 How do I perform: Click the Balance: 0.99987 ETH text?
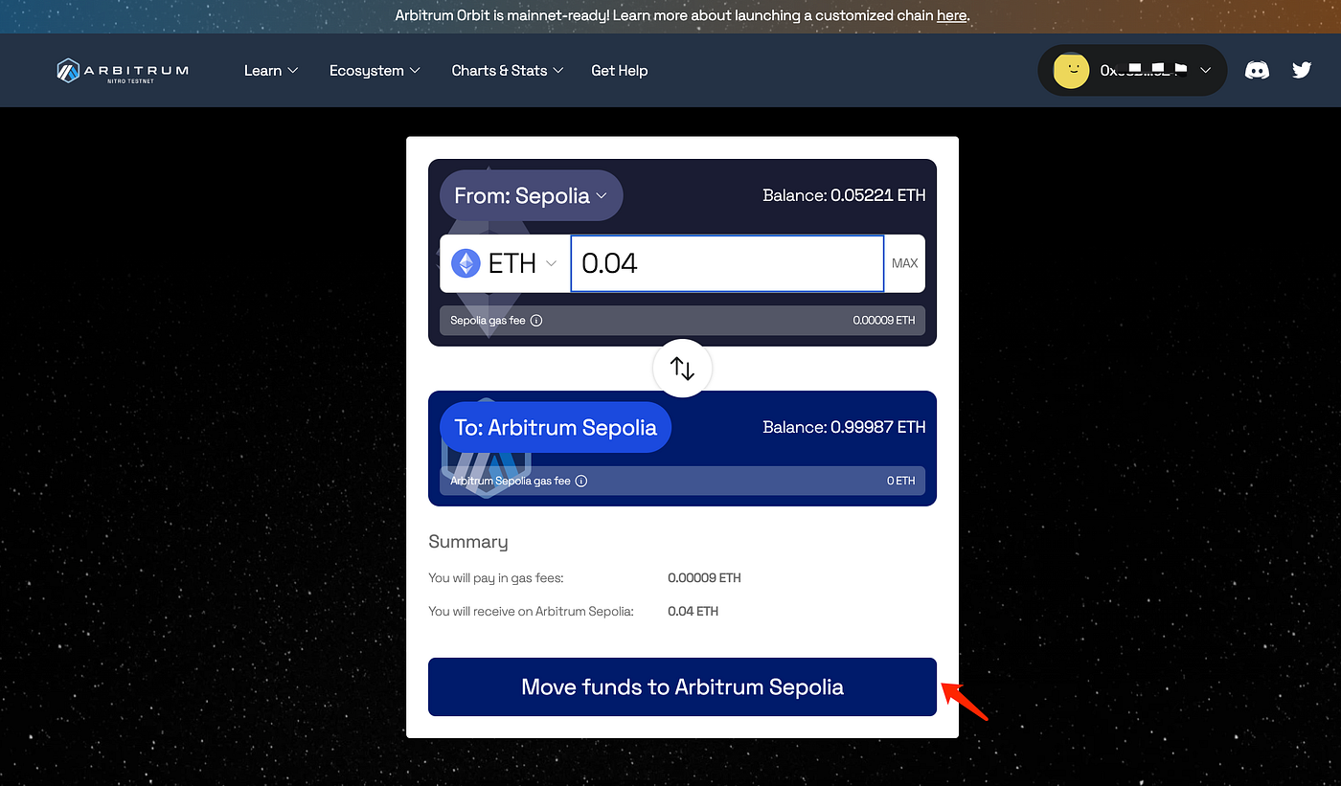(x=844, y=427)
